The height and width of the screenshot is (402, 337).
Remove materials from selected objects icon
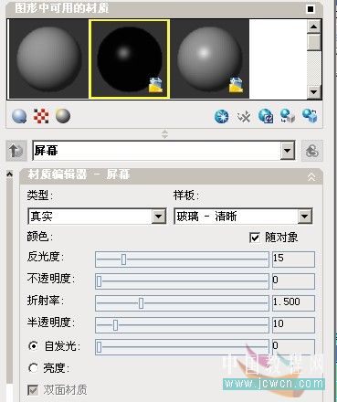pos(310,116)
